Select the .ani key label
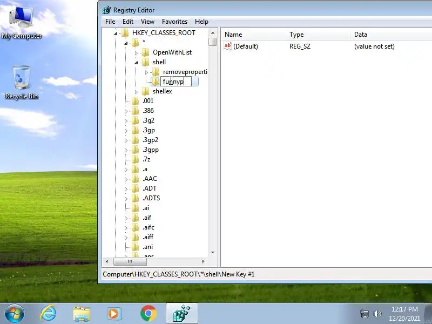 (x=147, y=247)
